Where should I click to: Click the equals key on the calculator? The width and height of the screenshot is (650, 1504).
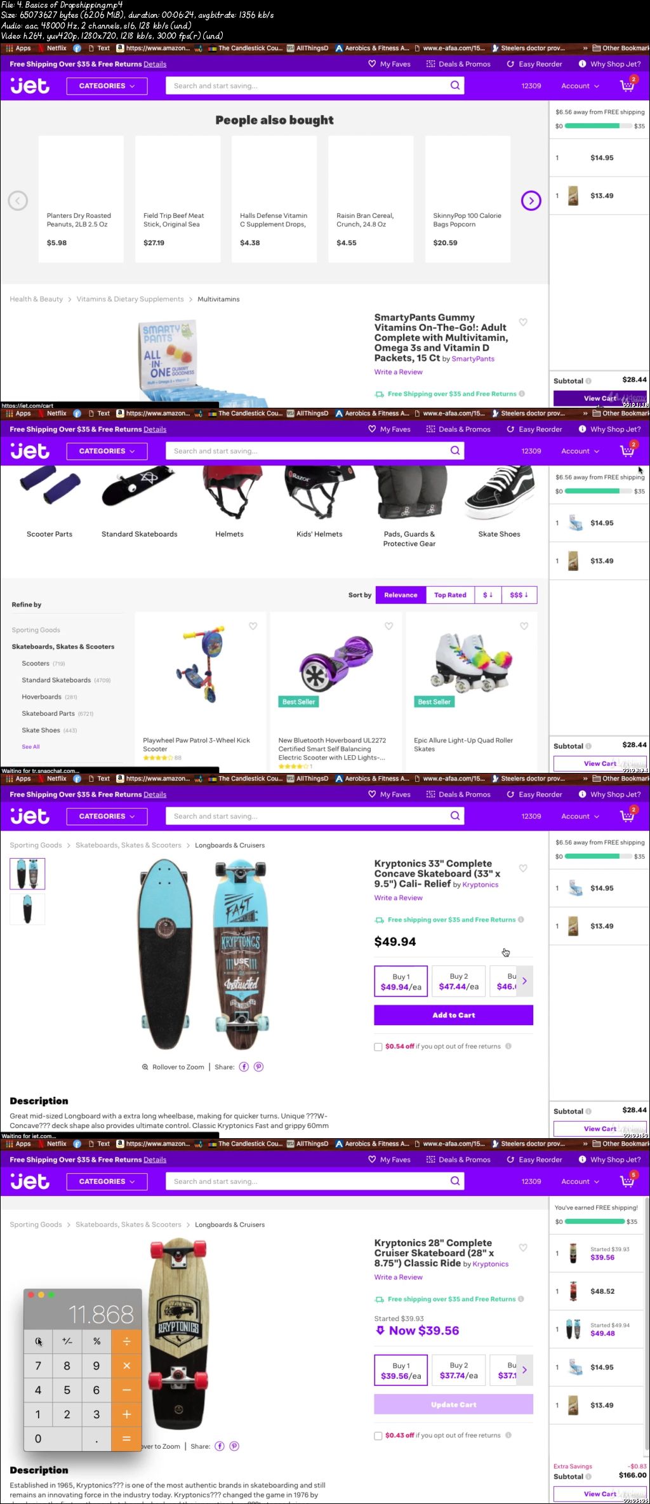point(126,1439)
